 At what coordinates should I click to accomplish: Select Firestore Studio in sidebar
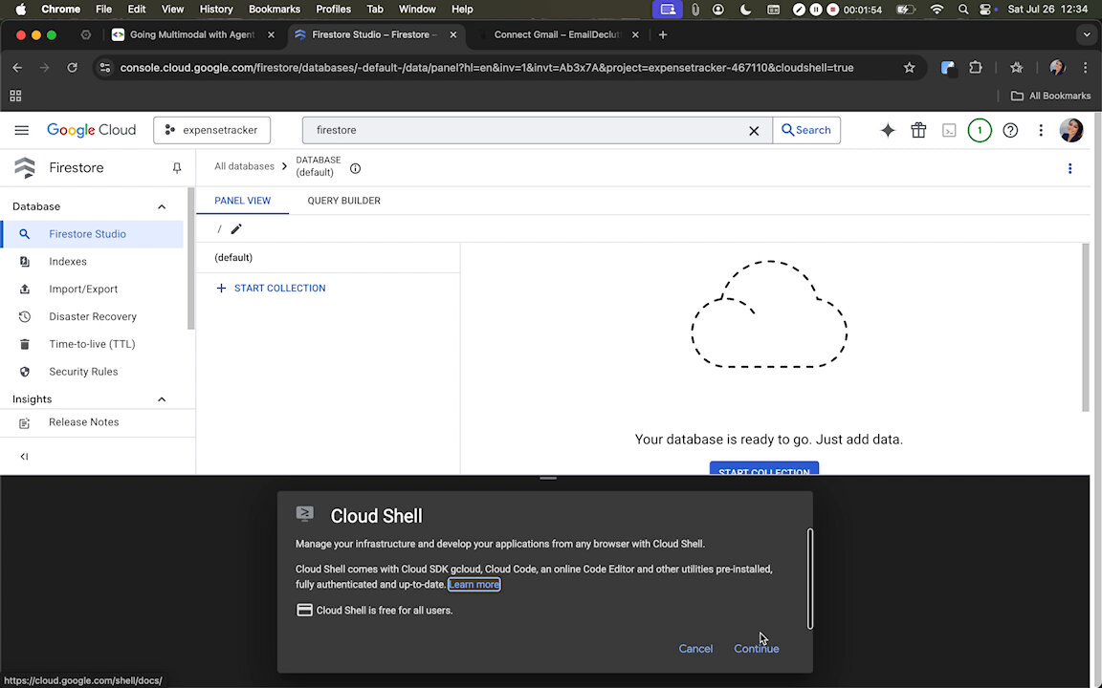point(92,234)
